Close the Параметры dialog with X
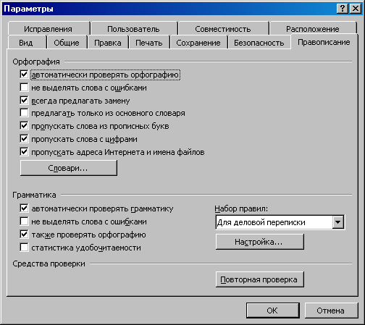The width and height of the screenshot is (365, 325). (x=356, y=9)
